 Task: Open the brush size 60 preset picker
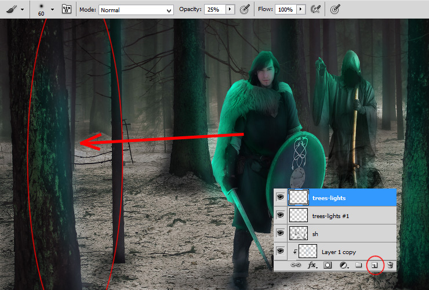click(x=41, y=10)
